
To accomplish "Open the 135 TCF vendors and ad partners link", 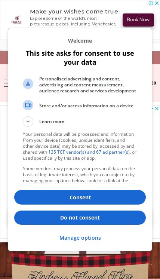I will click(89, 152).
